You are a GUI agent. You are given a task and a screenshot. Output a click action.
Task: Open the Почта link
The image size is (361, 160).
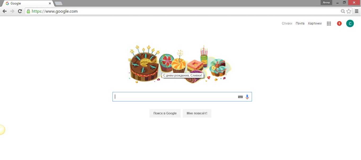pos(300,24)
